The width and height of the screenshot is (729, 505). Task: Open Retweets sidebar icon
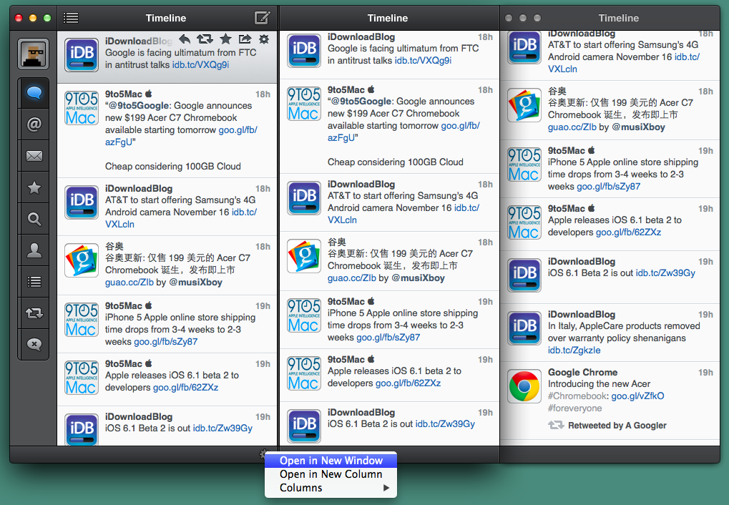[x=34, y=313]
